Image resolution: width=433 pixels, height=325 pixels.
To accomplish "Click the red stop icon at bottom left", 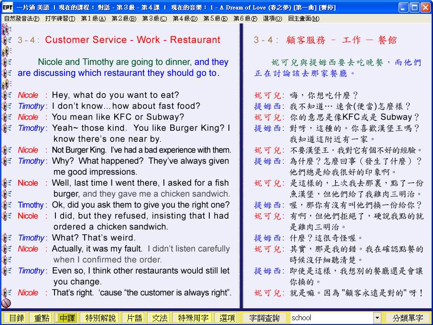I will click(x=6, y=303).
